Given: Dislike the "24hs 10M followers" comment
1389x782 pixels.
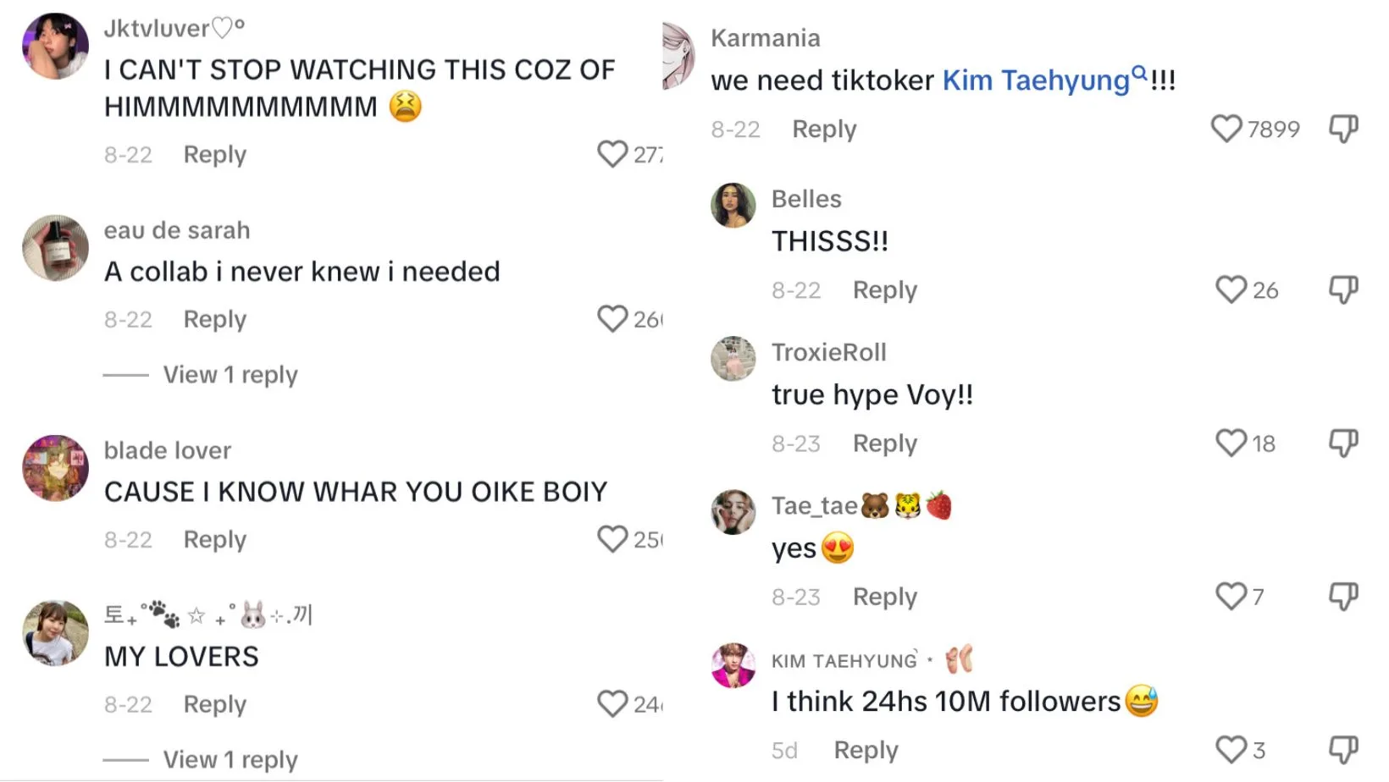Looking at the screenshot, I should pos(1343,750).
